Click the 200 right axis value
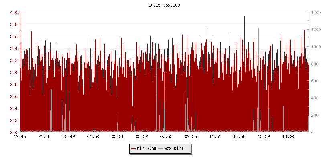The height and width of the screenshot is (160, 321). (x=314, y=115)
